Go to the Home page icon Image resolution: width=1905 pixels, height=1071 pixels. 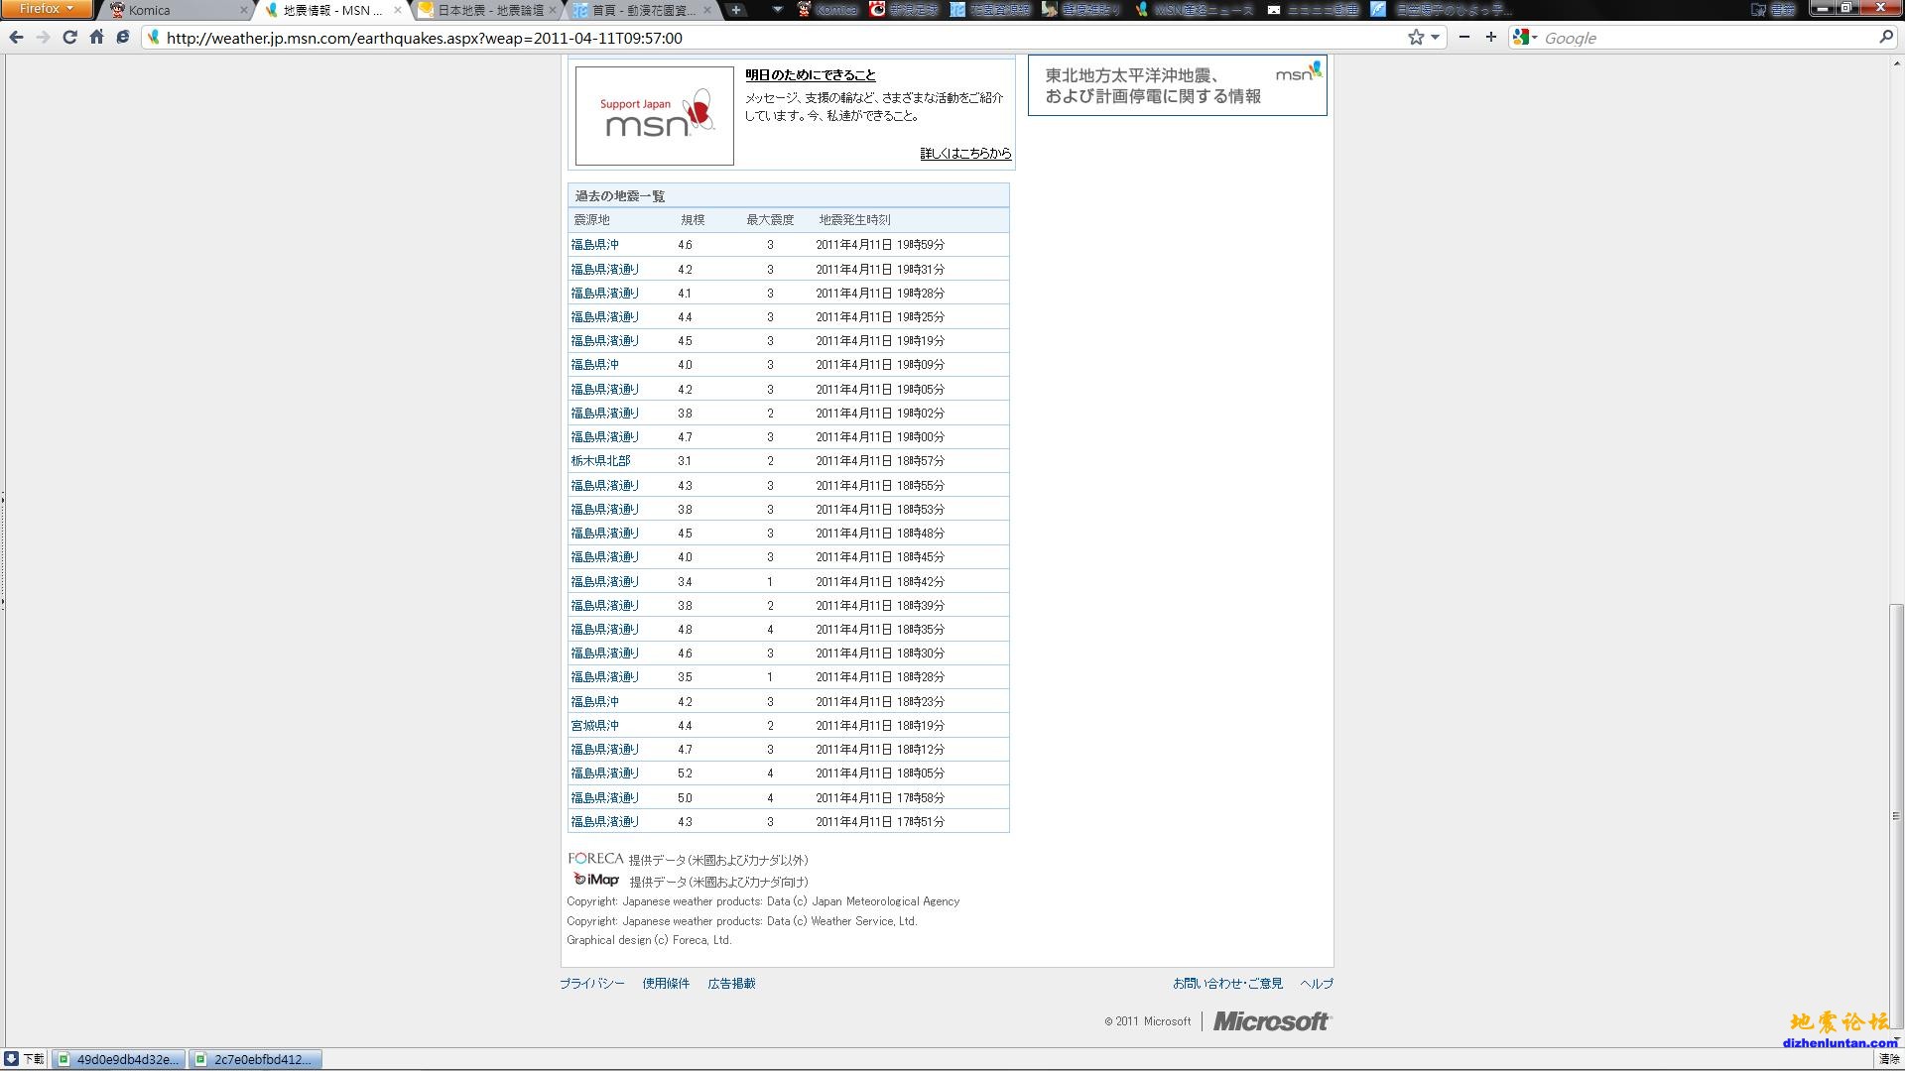(x=96, y=38)
